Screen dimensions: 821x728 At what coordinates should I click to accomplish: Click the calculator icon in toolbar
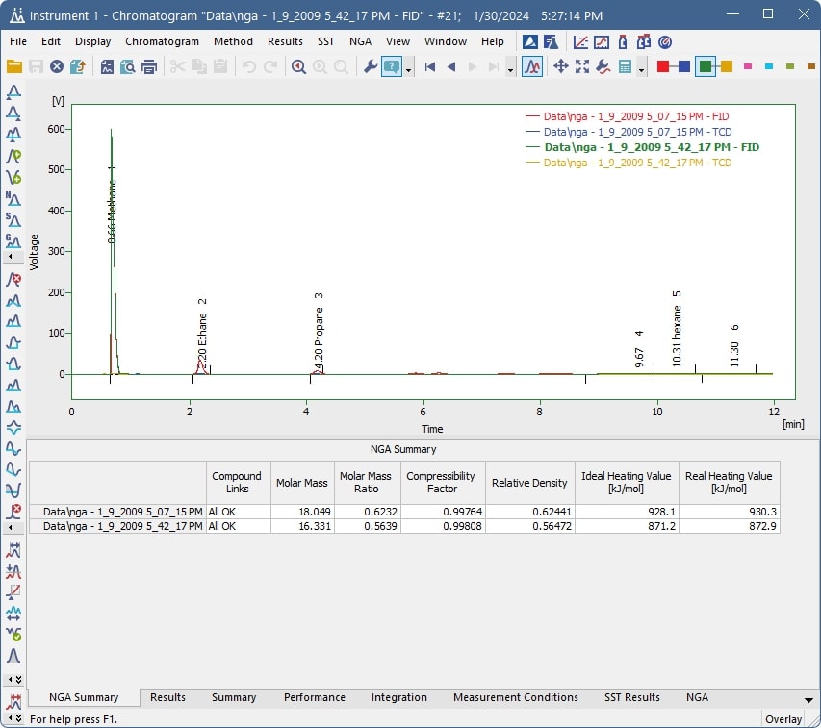coord(625,66)
